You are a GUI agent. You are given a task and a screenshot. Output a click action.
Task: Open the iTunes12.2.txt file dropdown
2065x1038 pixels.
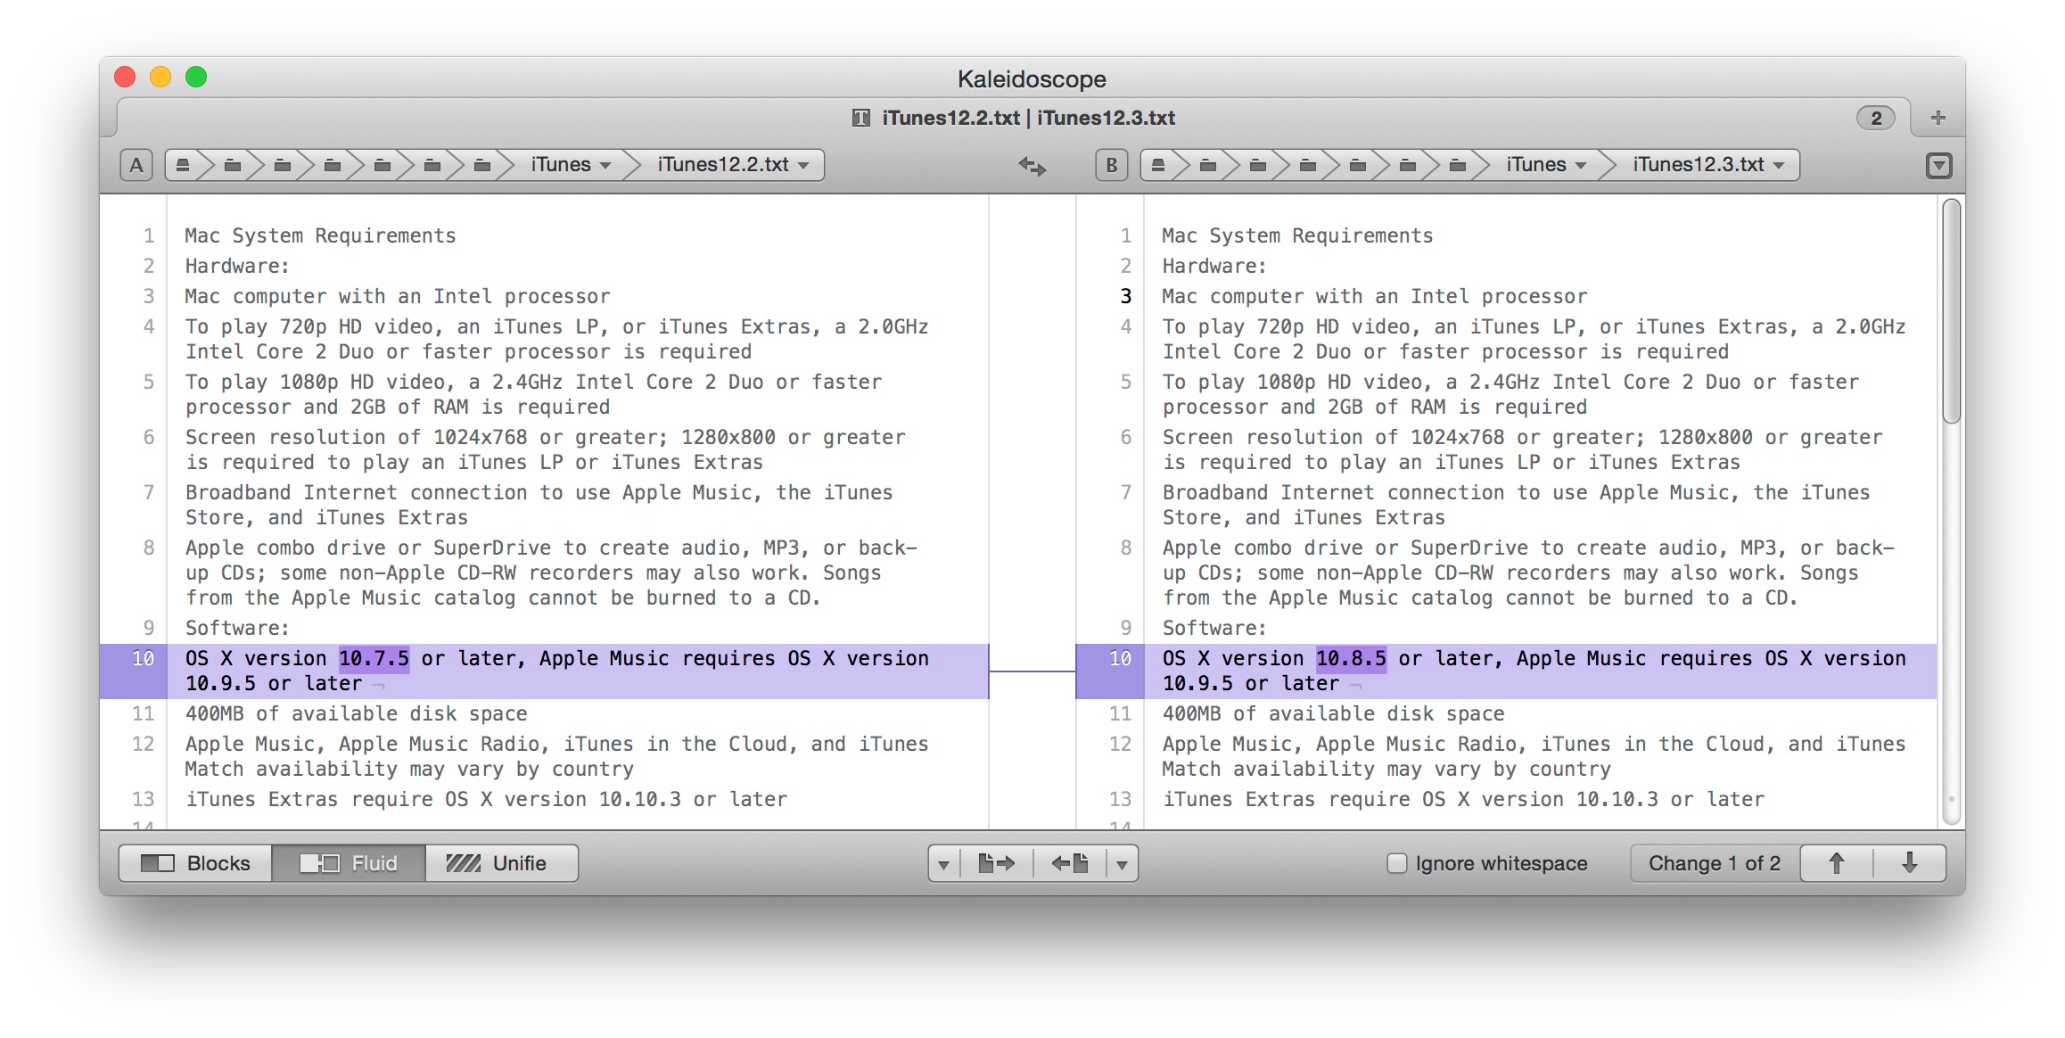tap(732, 165)
